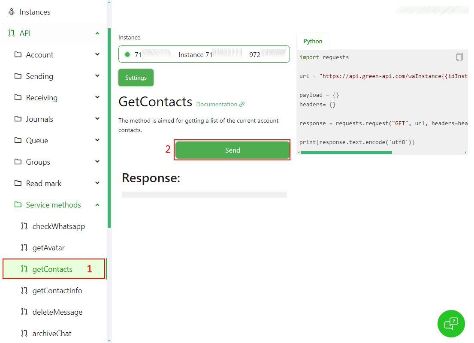Expand the Sending section chevron
Screen dimensions: 474x343
pyautogui.click(x=97, y=76)
